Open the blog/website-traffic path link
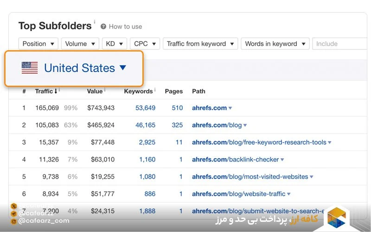371x232 pixels. 238,194
